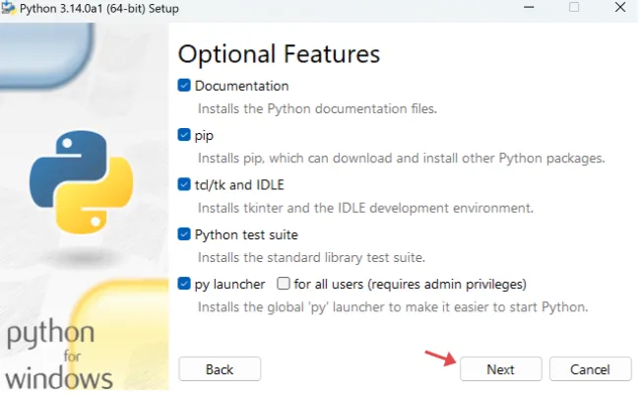Click the global 'py' launcher description text

coord(392,306)
